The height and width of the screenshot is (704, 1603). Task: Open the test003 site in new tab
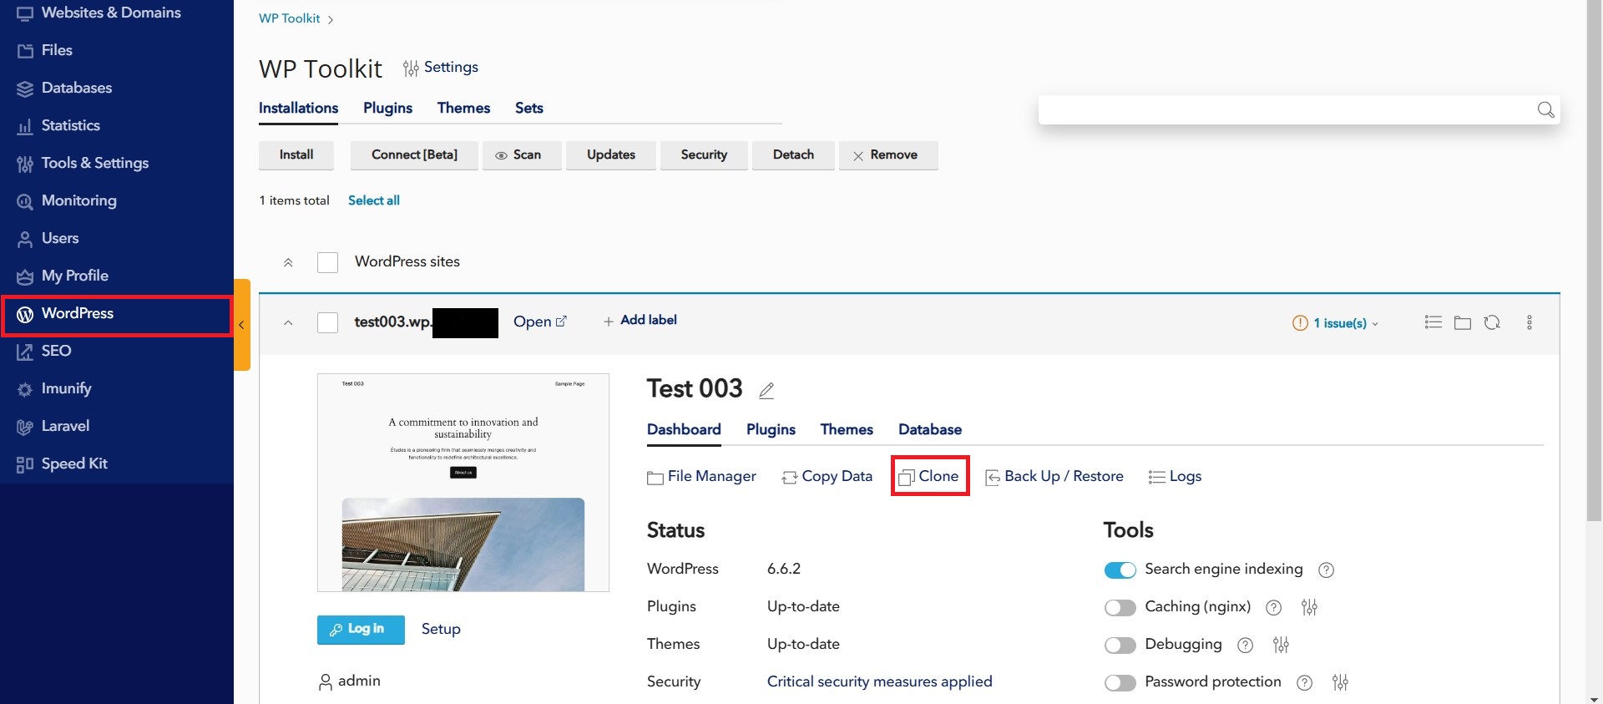click(x=540, y=322)
